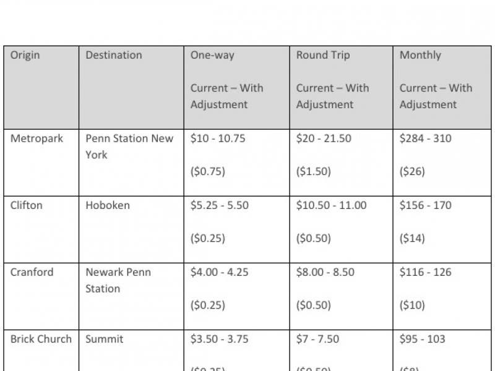Click the Newark Penn Station destination
The height and width of the screenshot is (371, 495).
click(118, 279)
